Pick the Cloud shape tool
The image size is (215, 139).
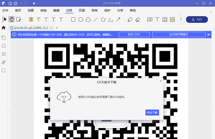pyautogui.click(x=88, y=19)
